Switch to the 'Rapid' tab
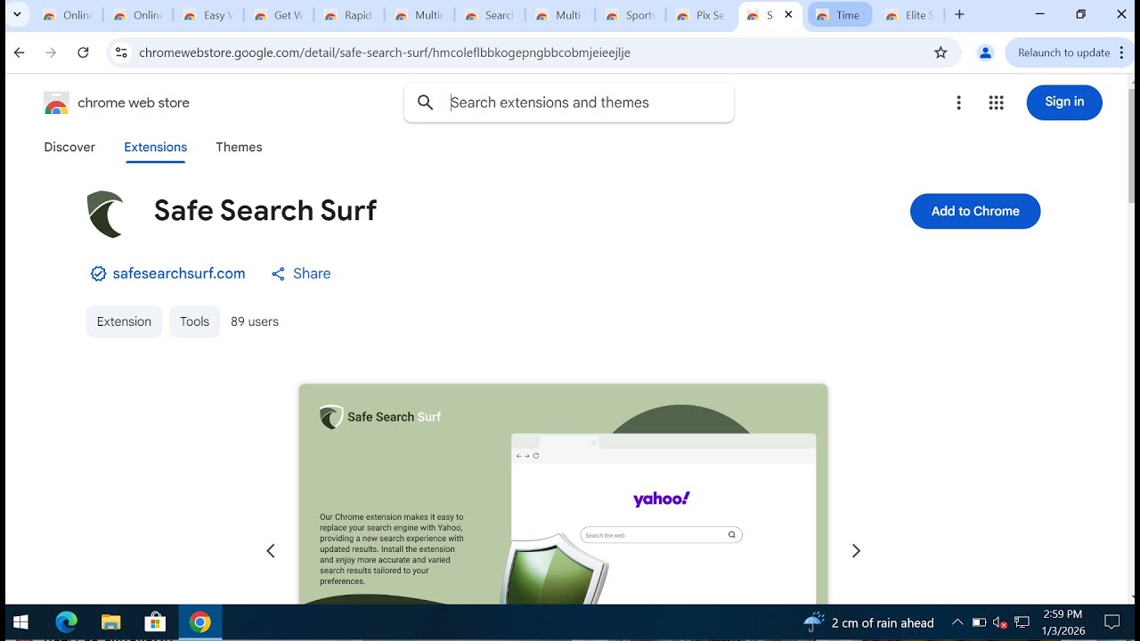 point(349,15)
